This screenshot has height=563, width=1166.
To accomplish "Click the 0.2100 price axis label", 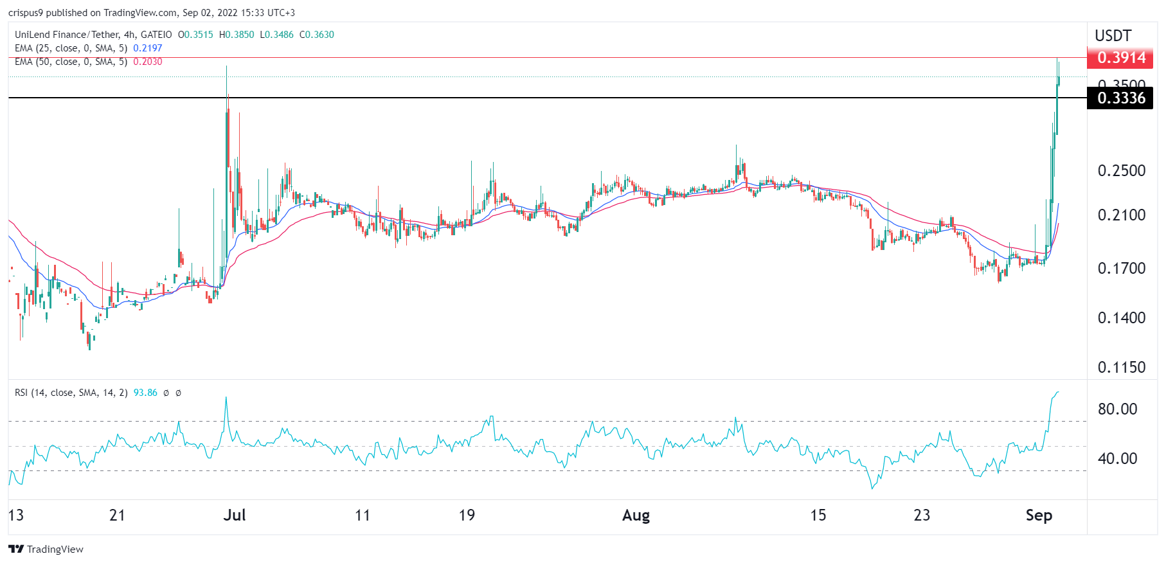I will click(x=1122, y=215).
